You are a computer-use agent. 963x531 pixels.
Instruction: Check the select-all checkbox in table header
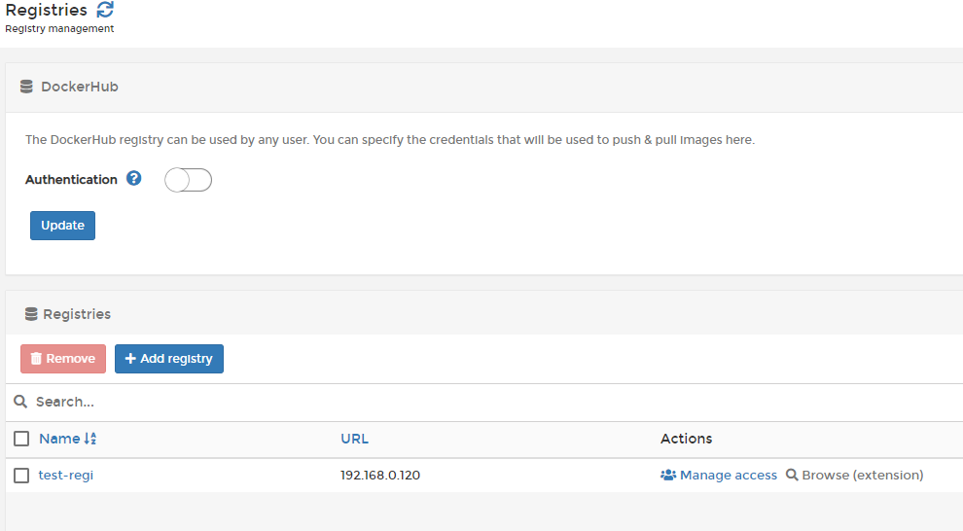[21, 439]
